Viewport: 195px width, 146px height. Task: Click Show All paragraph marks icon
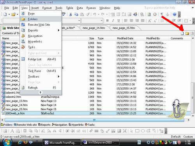point(162,14)
